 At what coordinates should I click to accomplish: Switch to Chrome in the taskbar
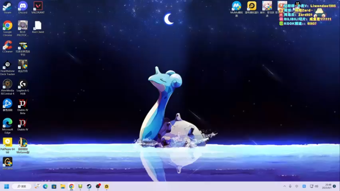(71, 186)
